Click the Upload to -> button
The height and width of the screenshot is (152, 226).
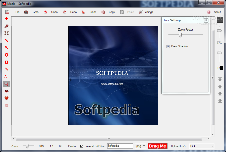pyautogui.click(x=178, y=146)
